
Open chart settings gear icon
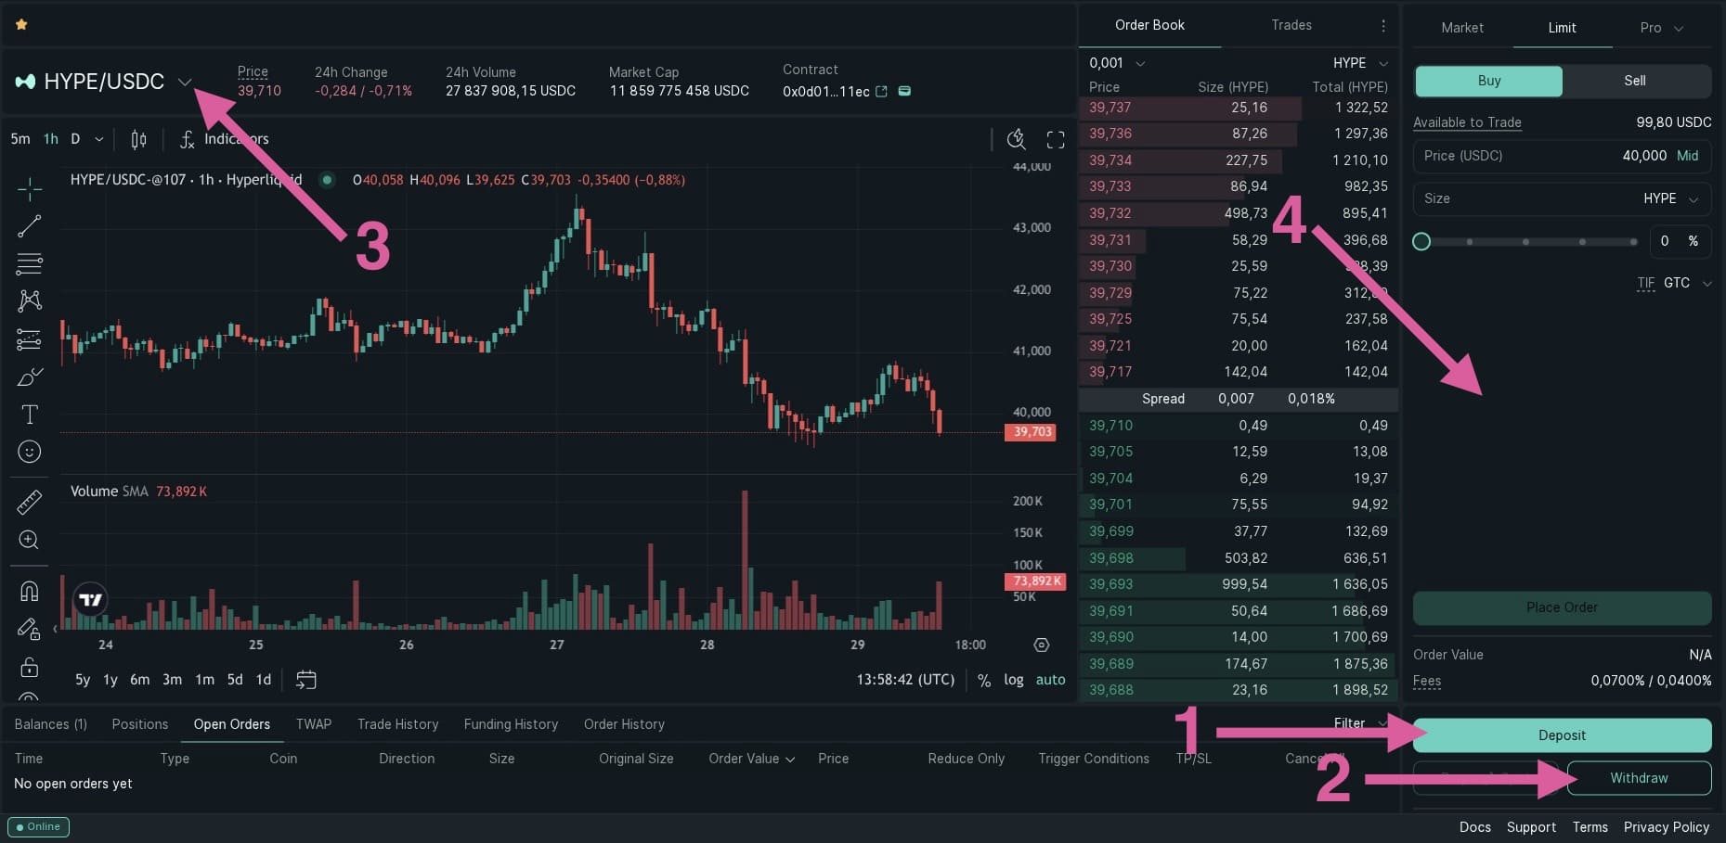pyautogui.click(x=1042, y=645)
